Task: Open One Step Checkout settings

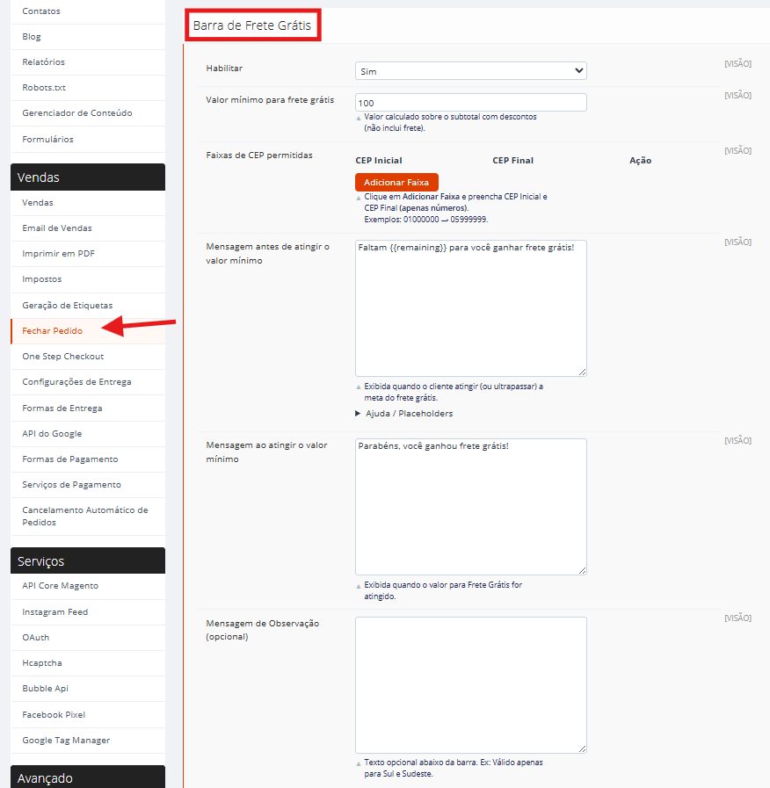Action: coord(63,357)
